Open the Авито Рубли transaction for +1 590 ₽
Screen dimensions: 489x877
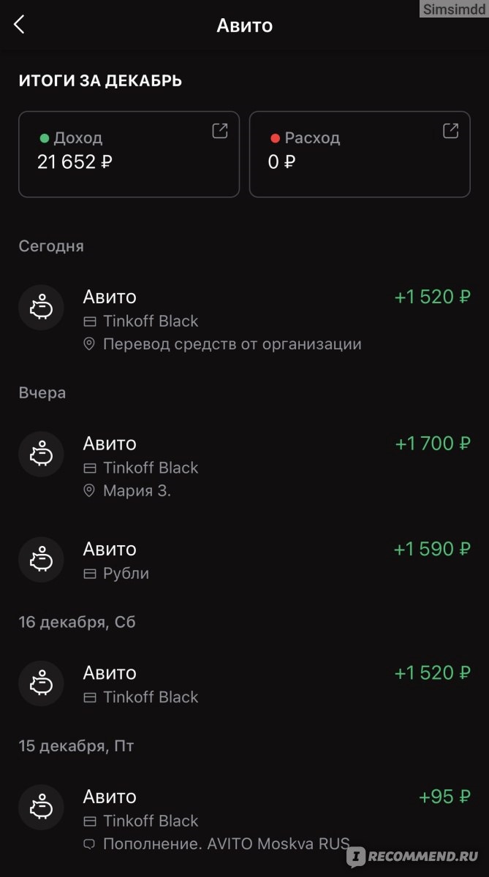pos(244,560)
